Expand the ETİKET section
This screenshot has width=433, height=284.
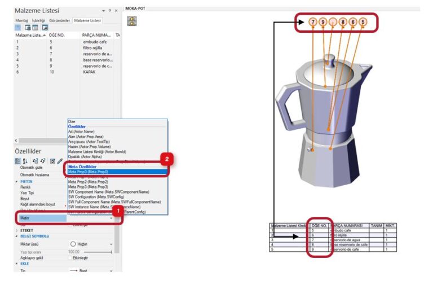coord(16,230)
